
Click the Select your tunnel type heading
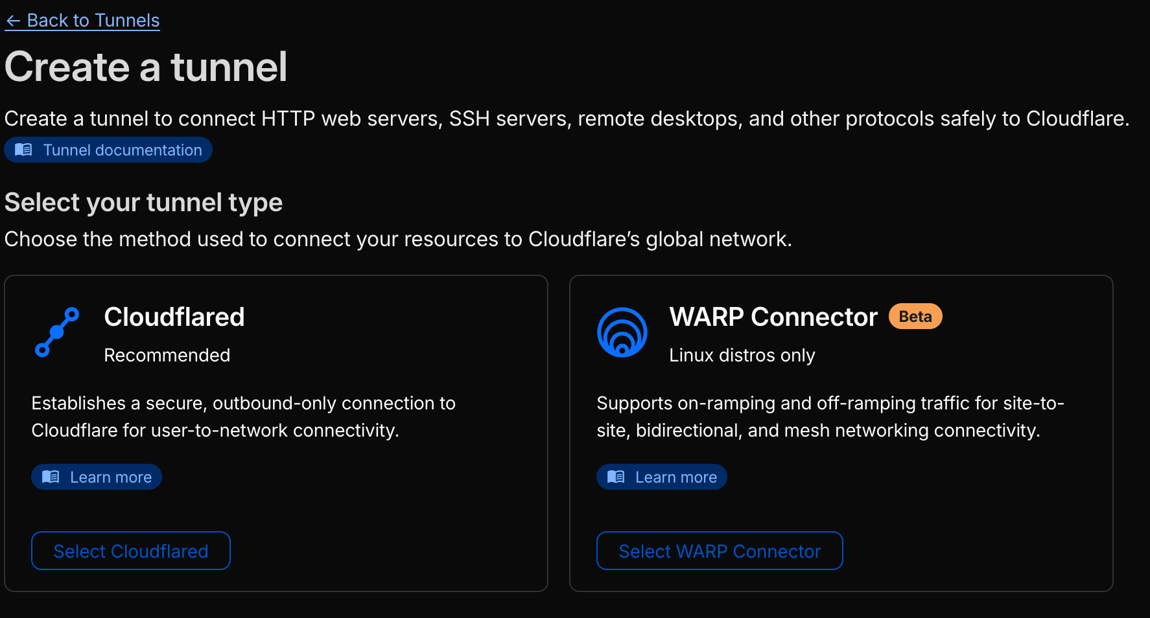[x=143, y=202]
